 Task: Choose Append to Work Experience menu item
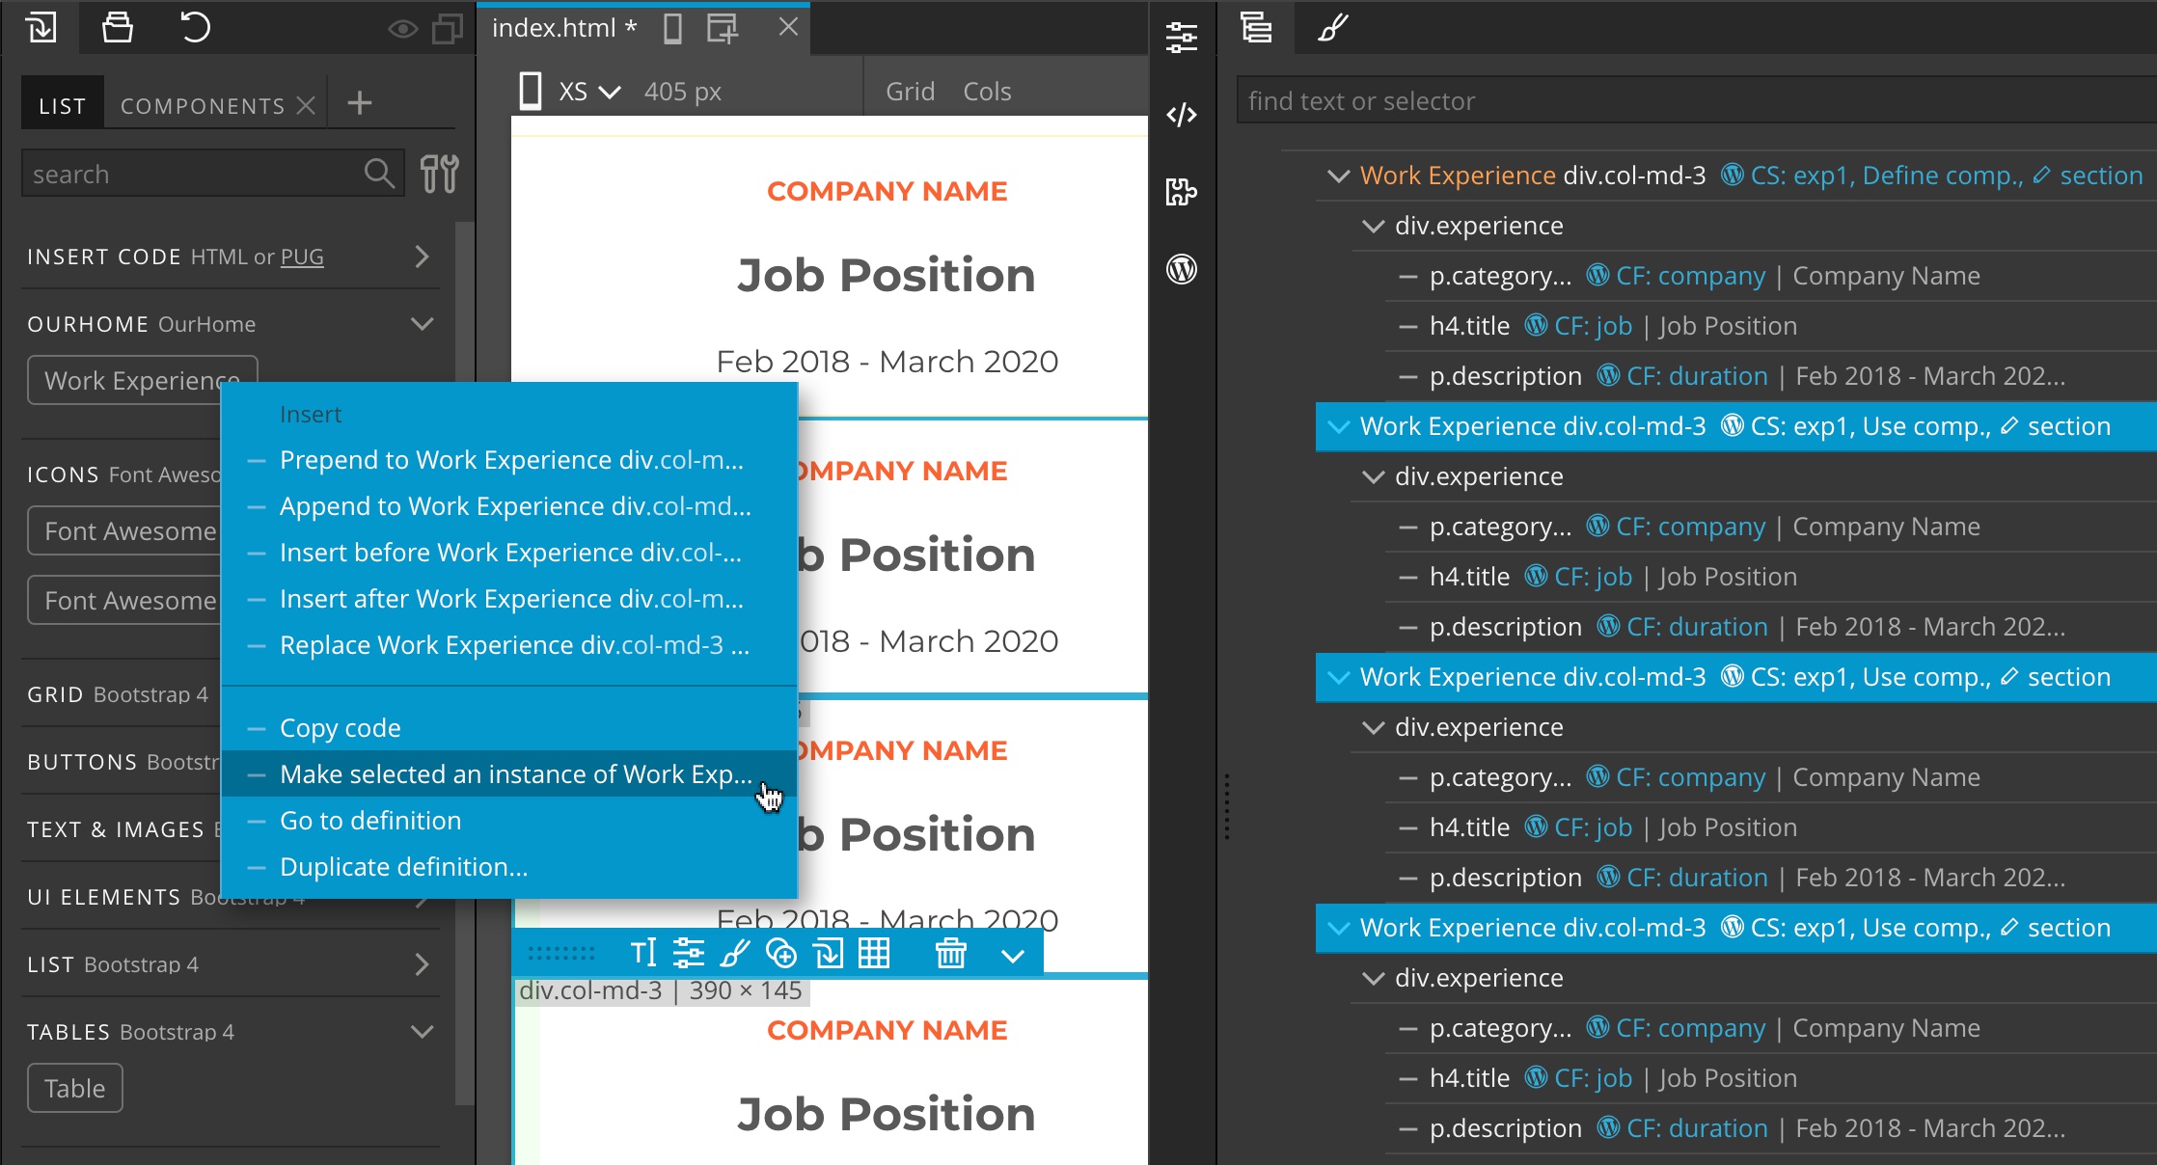pos(509,506)
